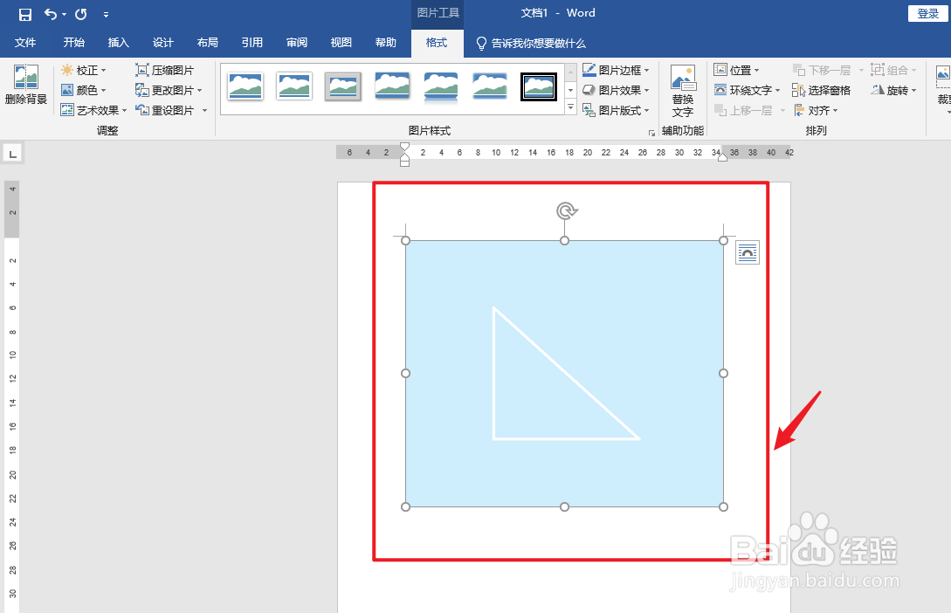This screenshot has width=951, height=613.
Task: Open the 位置 position dropdown
Action: click(736, 71)
